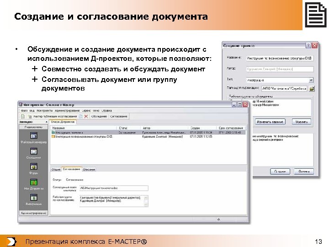Click the first green document toolbar icon
Viewport: 329px width, 247px height.
pyautogui.click(x=23, y=116)
